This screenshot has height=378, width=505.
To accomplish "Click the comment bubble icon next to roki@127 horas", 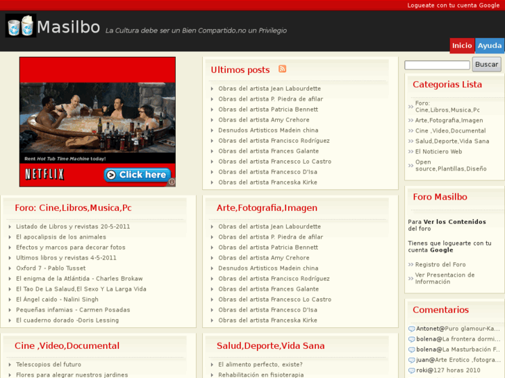I will pyautogui.click(x=412, y=370).
